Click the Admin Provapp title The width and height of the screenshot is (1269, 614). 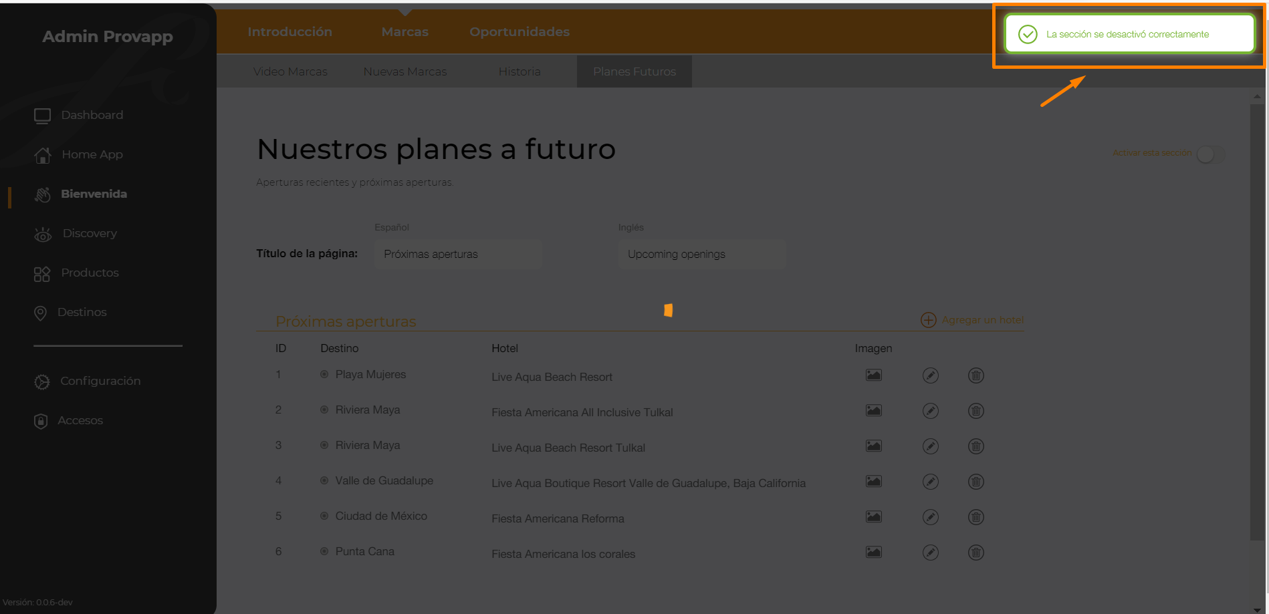pos(108,36)
